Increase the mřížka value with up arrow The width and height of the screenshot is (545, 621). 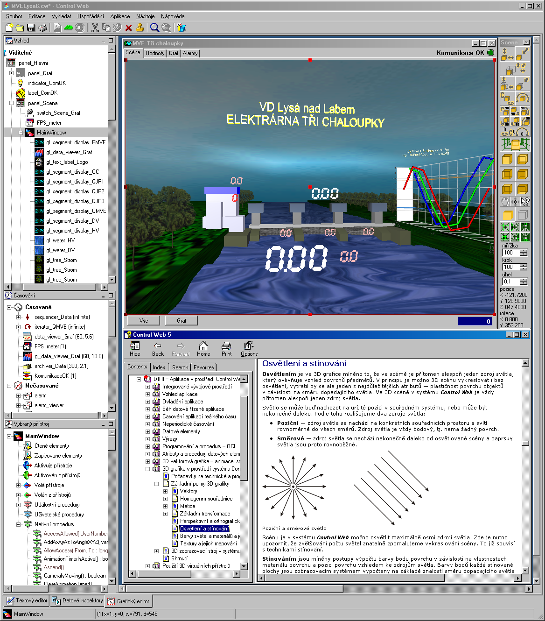click(x=524, y=251)
